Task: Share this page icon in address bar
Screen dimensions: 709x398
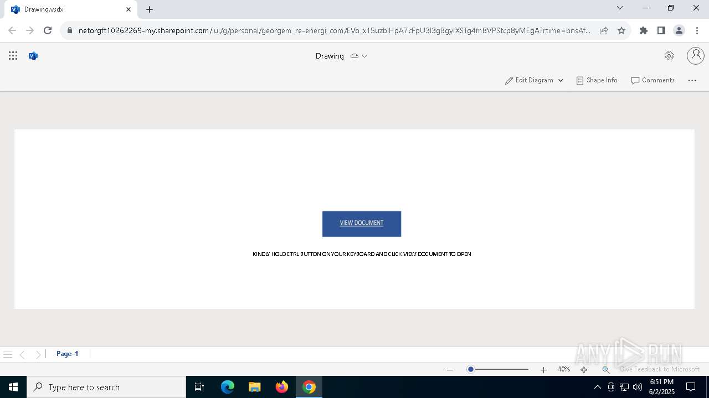Action: click(604, 30)
